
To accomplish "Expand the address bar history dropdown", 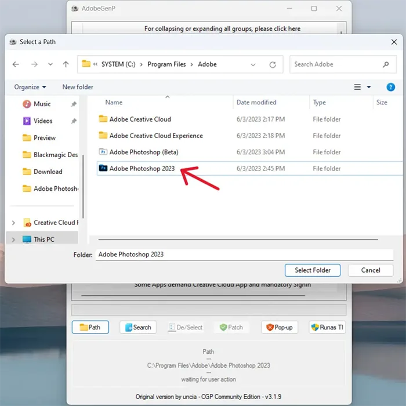I will pos(253,64).
